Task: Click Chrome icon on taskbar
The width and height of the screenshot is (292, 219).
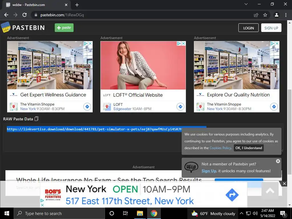Action: click(154, 213)
